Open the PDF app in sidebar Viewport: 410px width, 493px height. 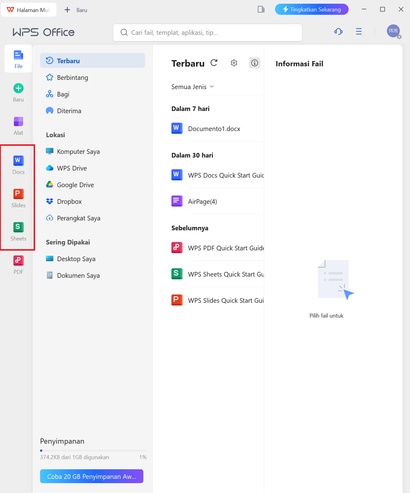(18, 265)
